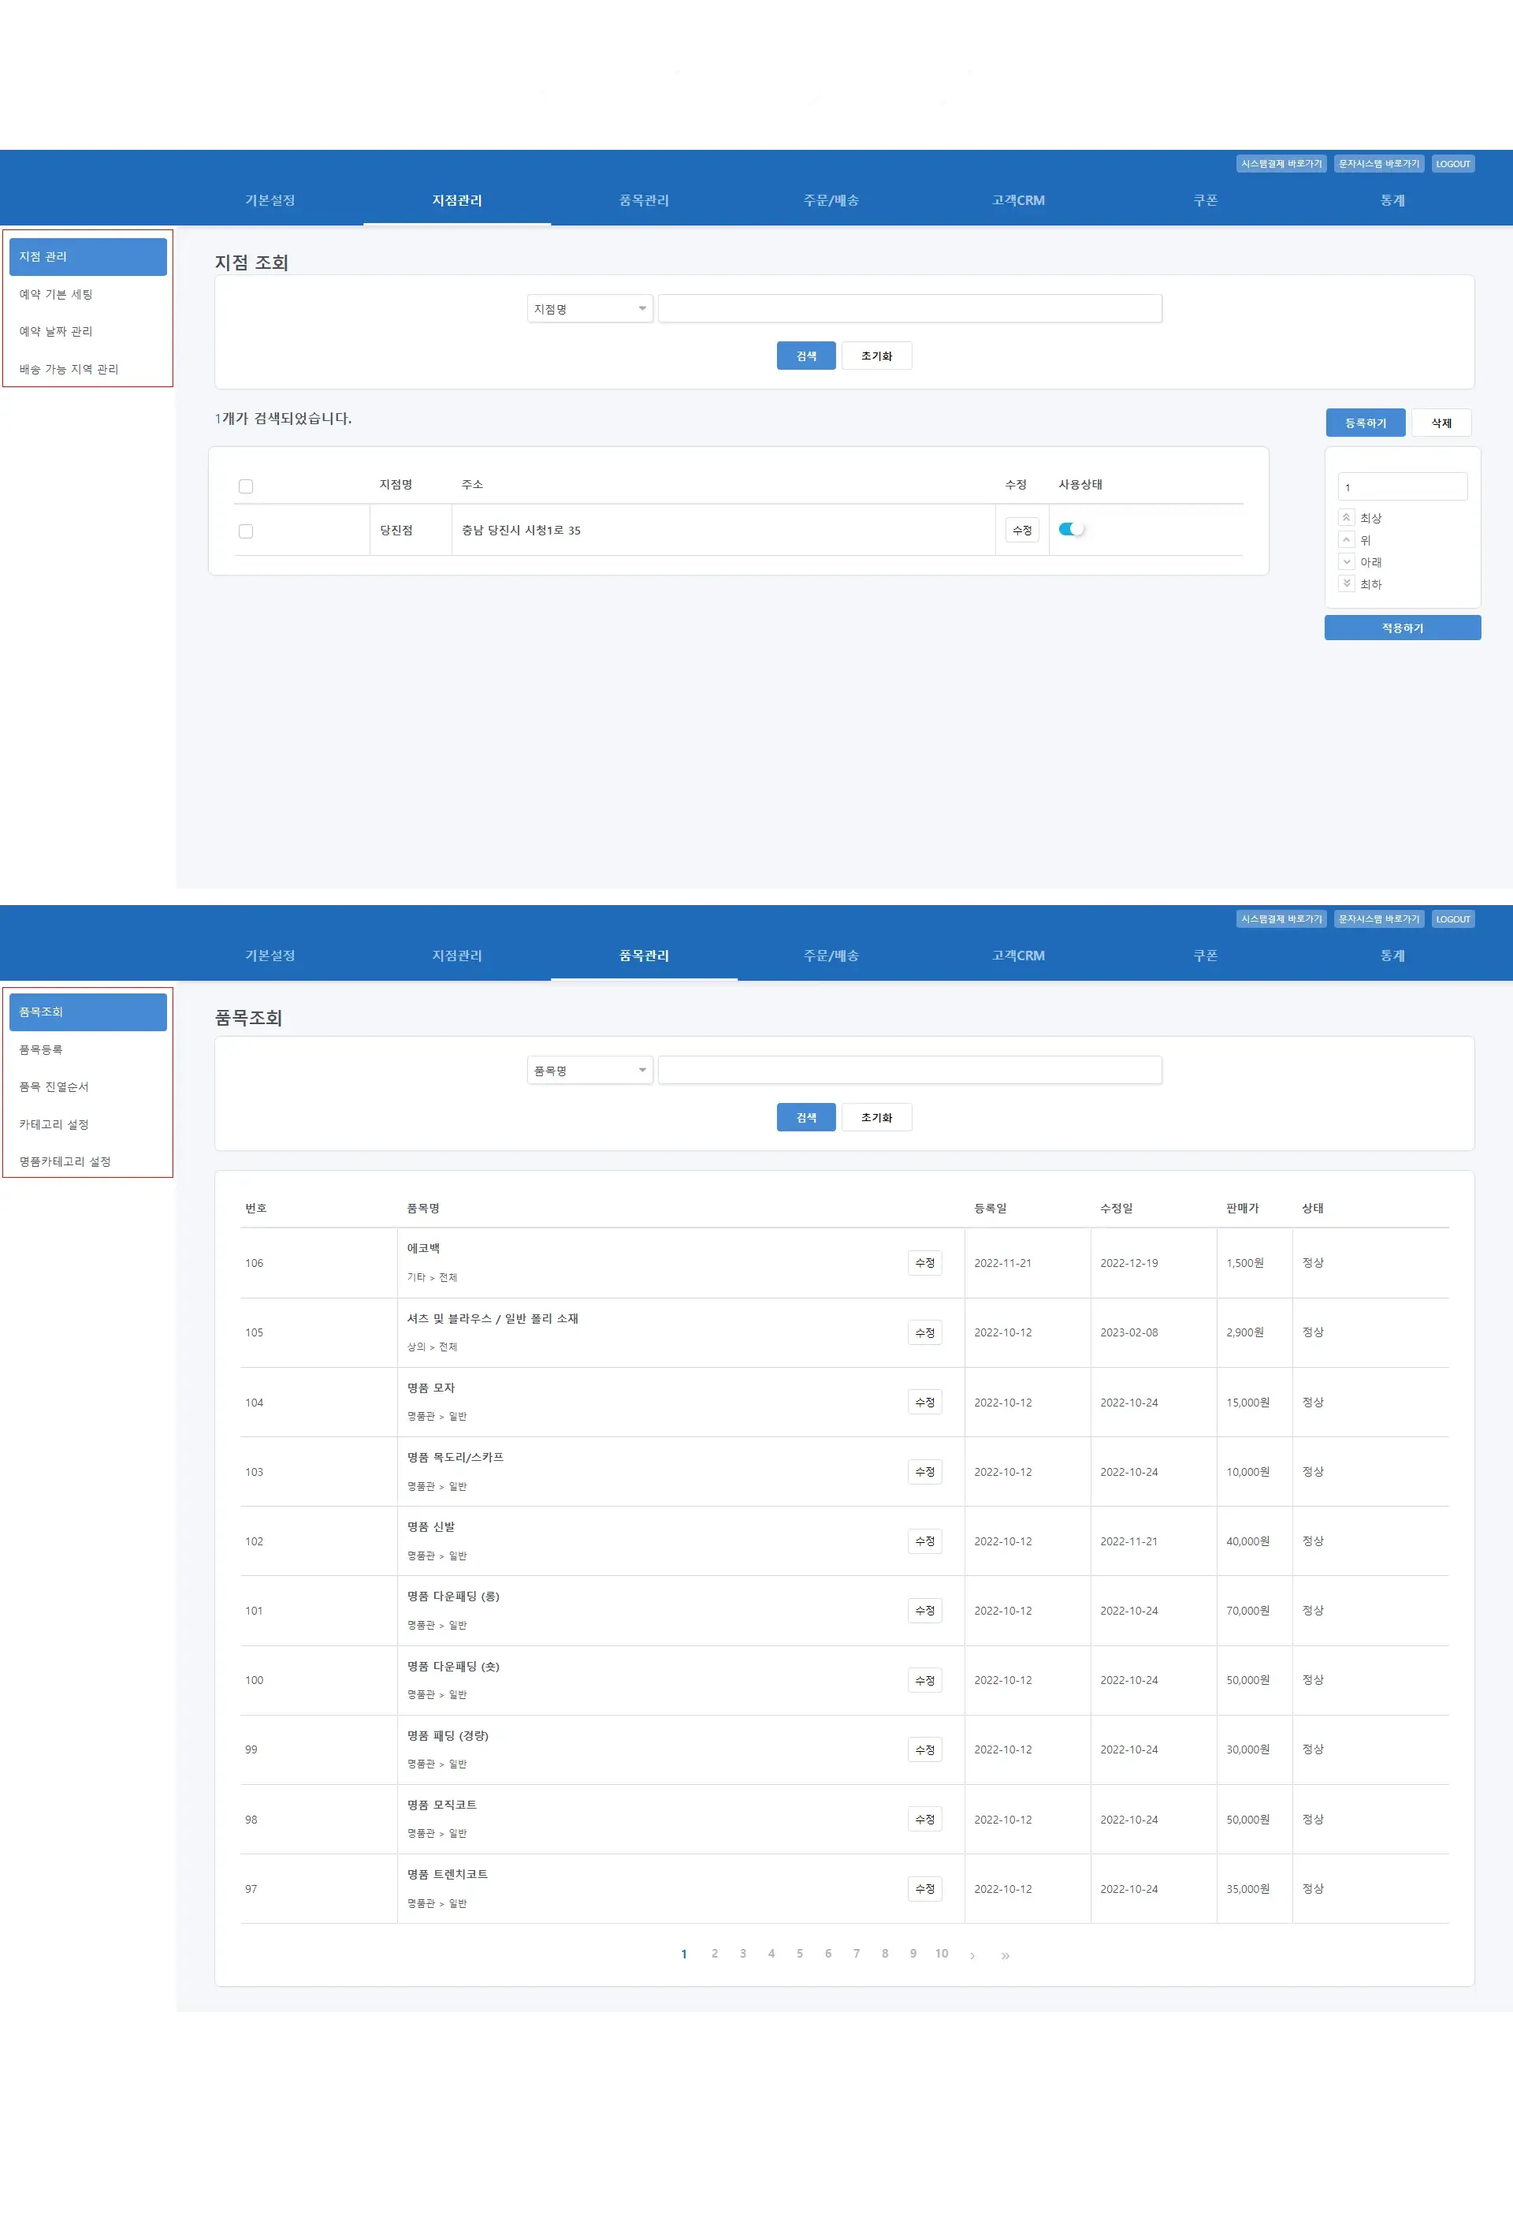Open the 통계 tab on the 지점 조회 page
Image resolution: width=1513 pixels, height=2217 pixels.
click(1393, 200)
